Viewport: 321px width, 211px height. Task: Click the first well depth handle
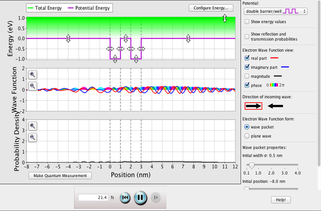115,59
